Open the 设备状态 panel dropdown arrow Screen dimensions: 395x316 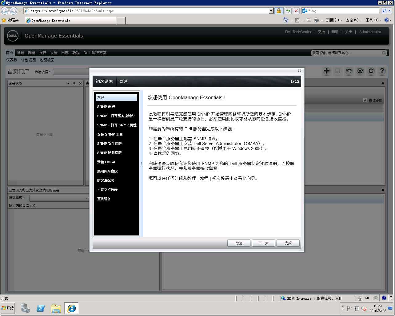68,83
